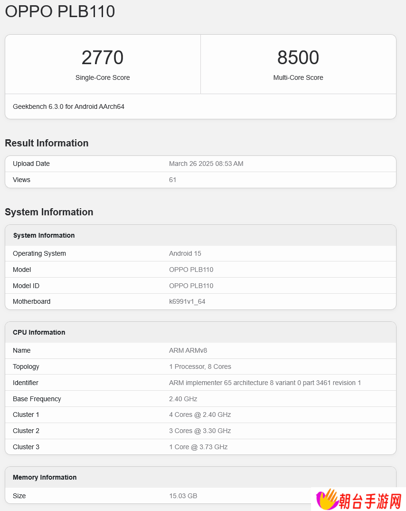Click the Cluster 2 label

[x=26, y=431]
